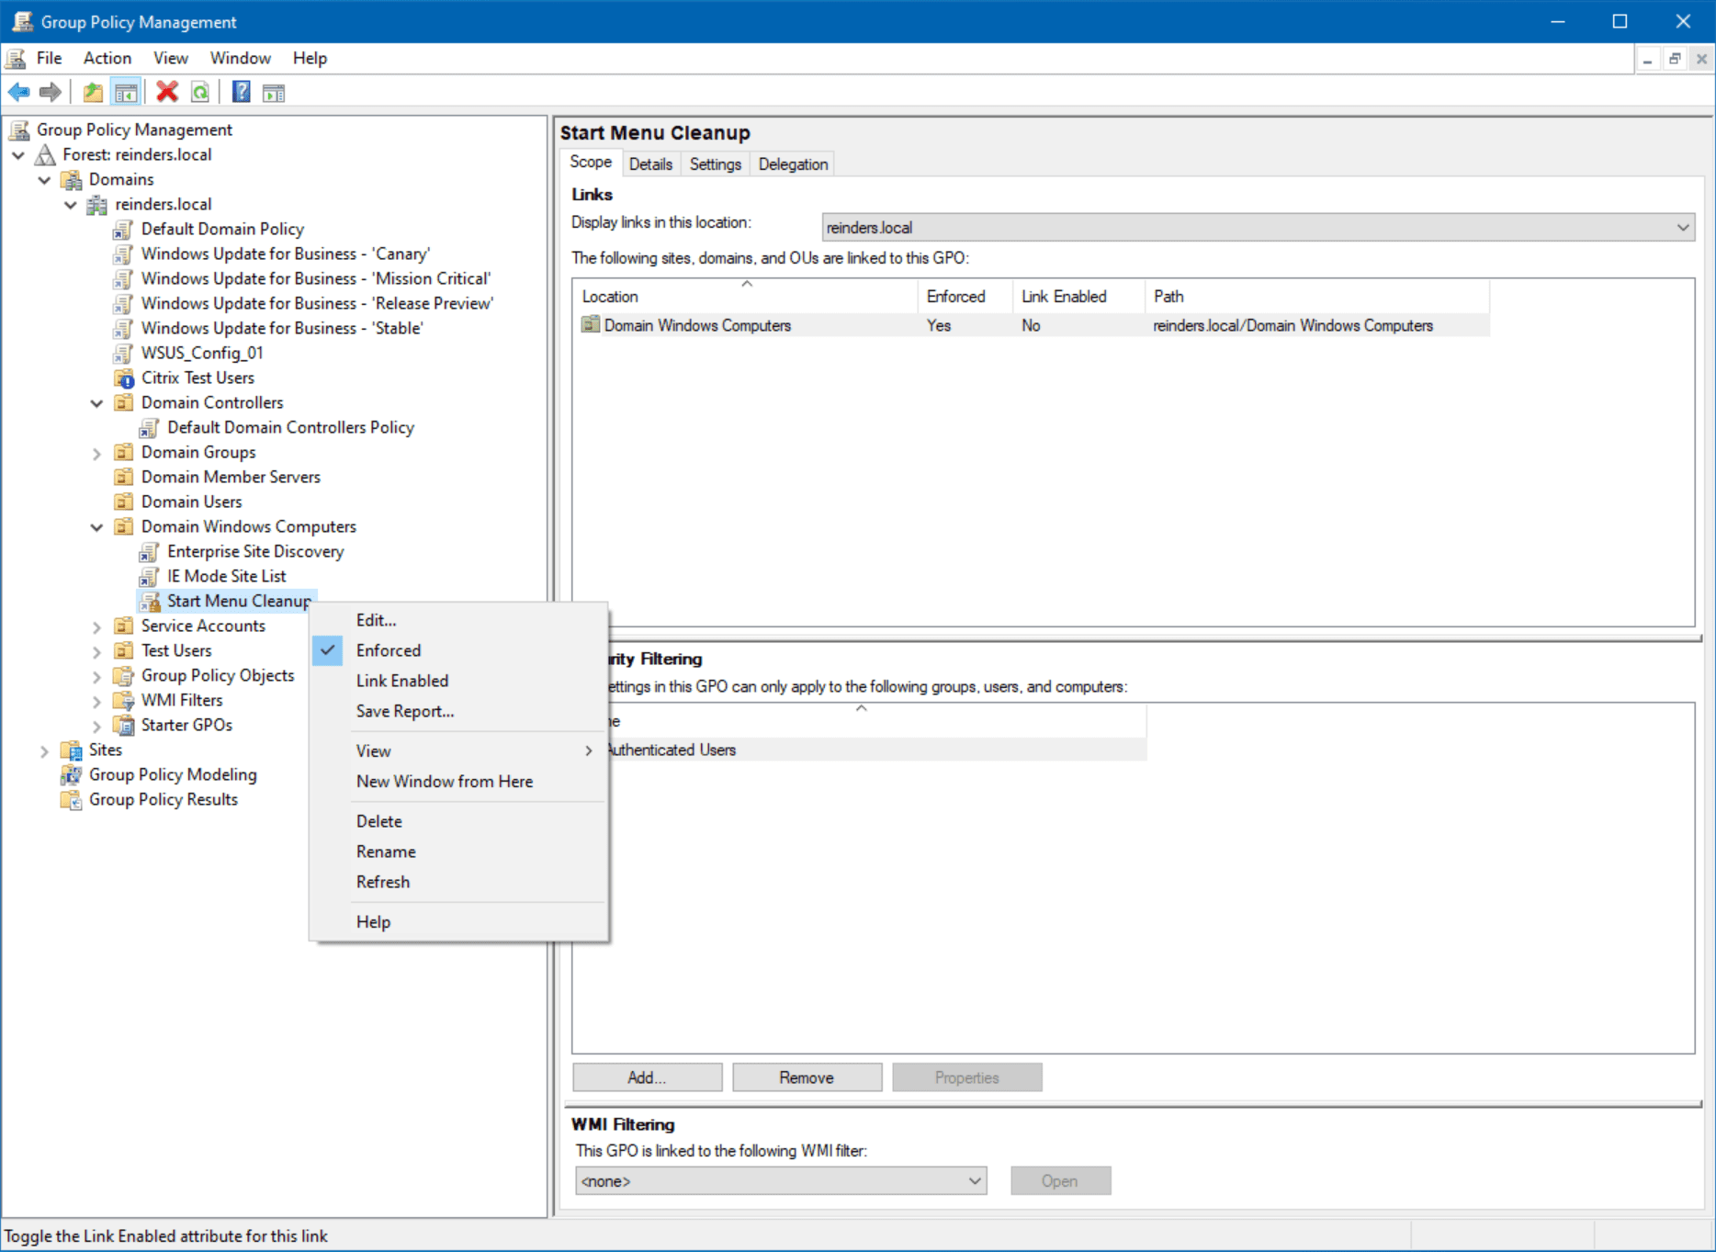Switch to the Settings tab
This screenshot has height=1252, width=1716.
pos(715,164)
